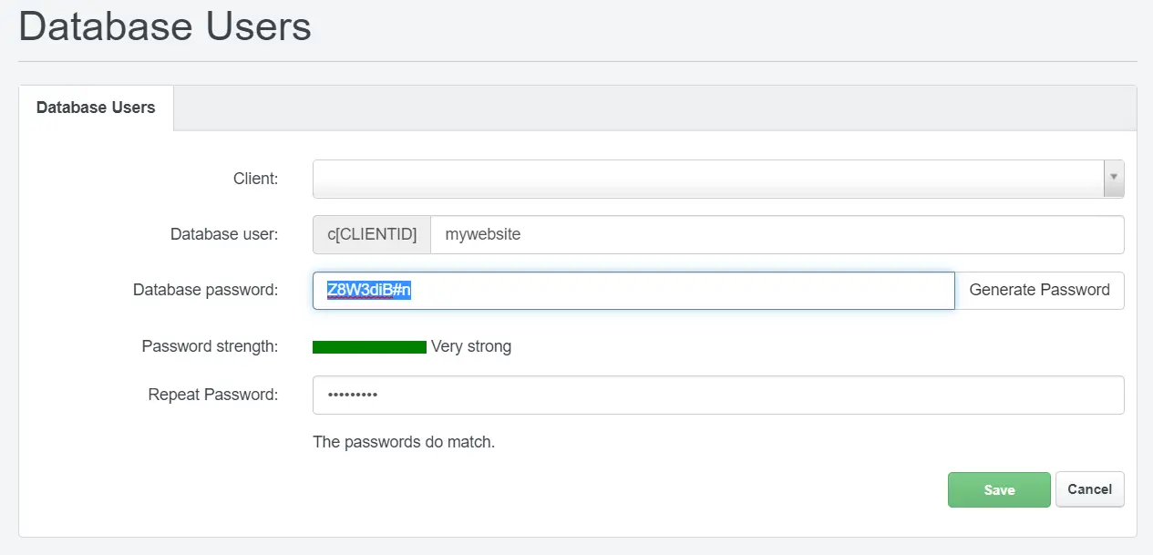This screenshot has height=555, width=1153.
Task: Open the Client dropdown arrow
Action: (x=1113, y=179)
